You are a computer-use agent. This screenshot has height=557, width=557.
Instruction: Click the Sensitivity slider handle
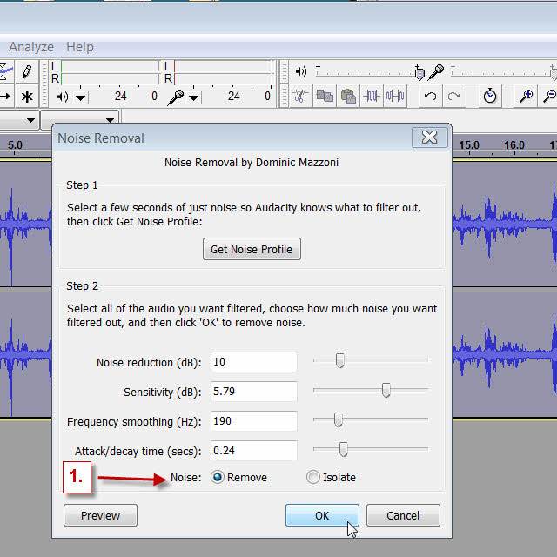click(386, 390)
